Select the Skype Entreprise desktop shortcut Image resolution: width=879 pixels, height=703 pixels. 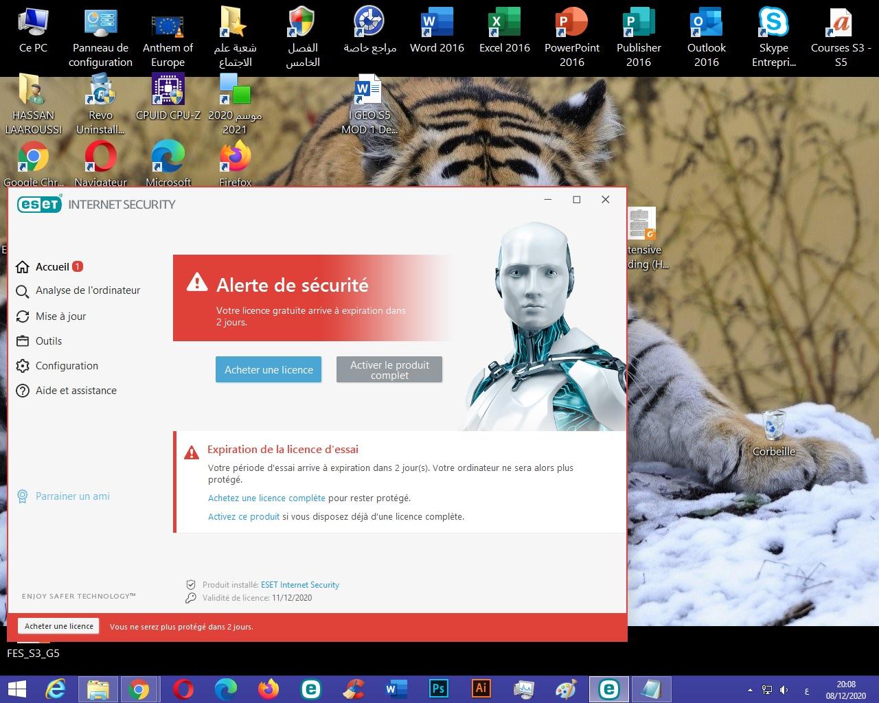[x=773, y=38]
